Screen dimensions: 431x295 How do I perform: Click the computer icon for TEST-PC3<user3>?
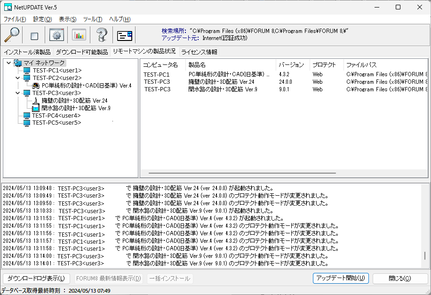pos(27,93)
